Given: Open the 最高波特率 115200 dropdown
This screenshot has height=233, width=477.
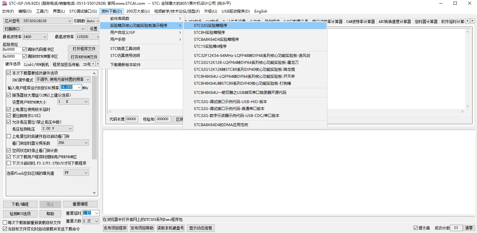Looking at the screenshot, I should click(87, 37).
